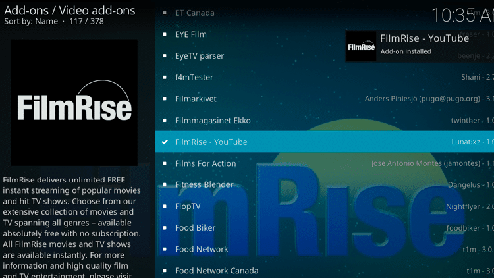Click the bullet icon beside FlopTV
The image size is (494, 278).
pos(165,206)
